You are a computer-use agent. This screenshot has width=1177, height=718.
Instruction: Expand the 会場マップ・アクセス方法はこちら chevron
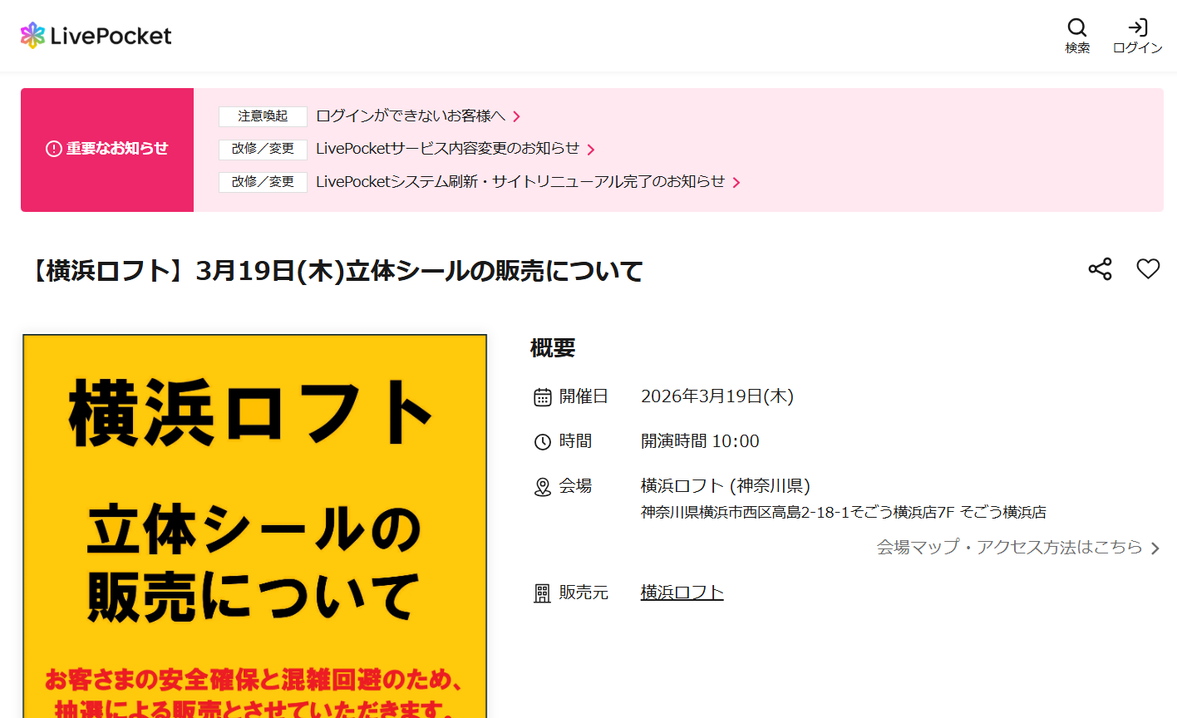pos(1155,548)
